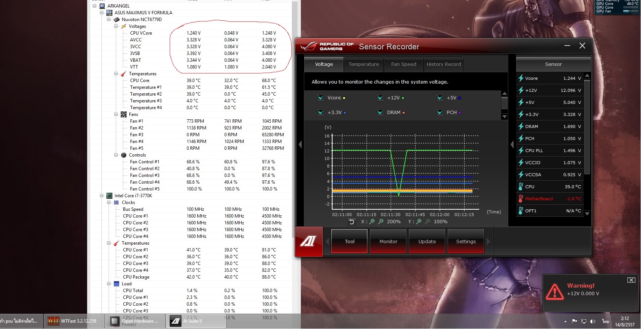Image resolution: width=641 pixels, height=329 pixels.
Task: Uncheck the DRAM voltage checkbox
Action: tap(380, 113)
